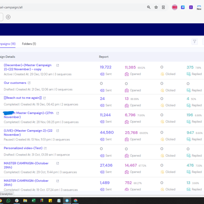Select the Campaigns (18) tab
The height and width of the screenshot is (204, 204).
tap(7, 44)
